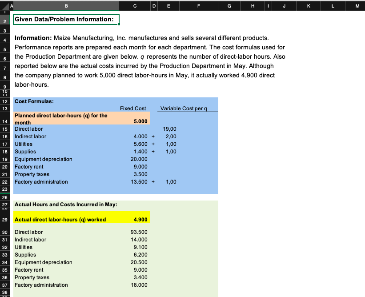Select column K header
This screenshot has width=365, height=297.
pos(309,6)
